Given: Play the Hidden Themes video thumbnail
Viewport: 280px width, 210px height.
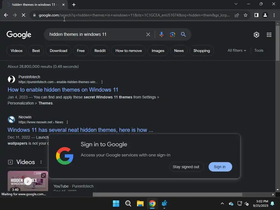Looking at the screenshot, I should coord(28,181).
